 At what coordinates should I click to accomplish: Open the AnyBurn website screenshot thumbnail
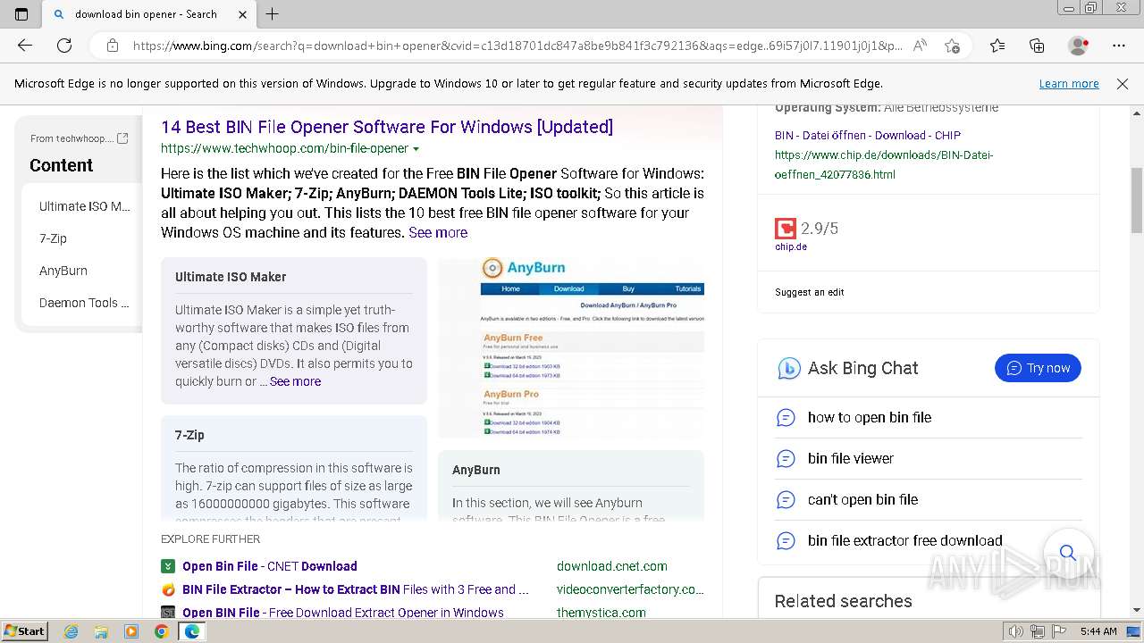click(x=571, y=347)
